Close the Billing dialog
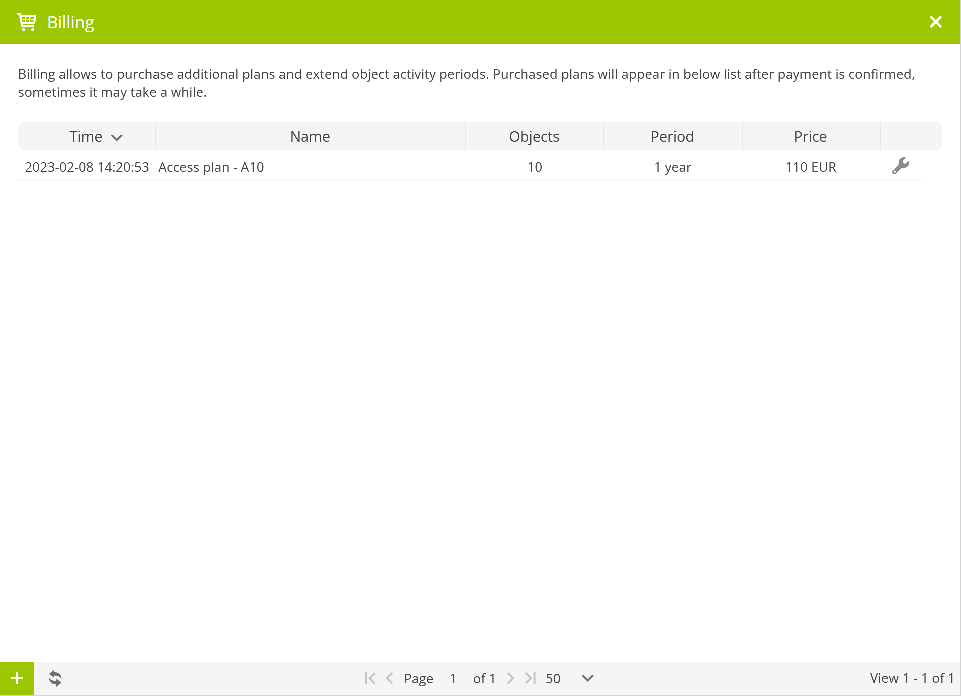961x696 pixels. [935, 22]
